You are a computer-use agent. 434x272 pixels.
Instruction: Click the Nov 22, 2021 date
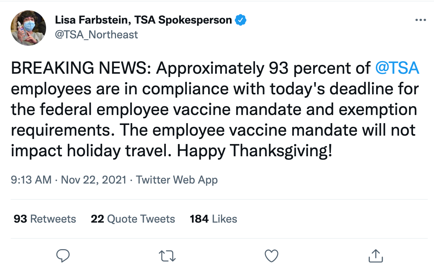point(93,180)
